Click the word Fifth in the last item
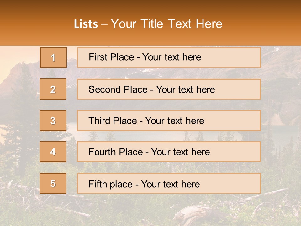The width and height of the screenshot is (301, 226). click(98, 184)
